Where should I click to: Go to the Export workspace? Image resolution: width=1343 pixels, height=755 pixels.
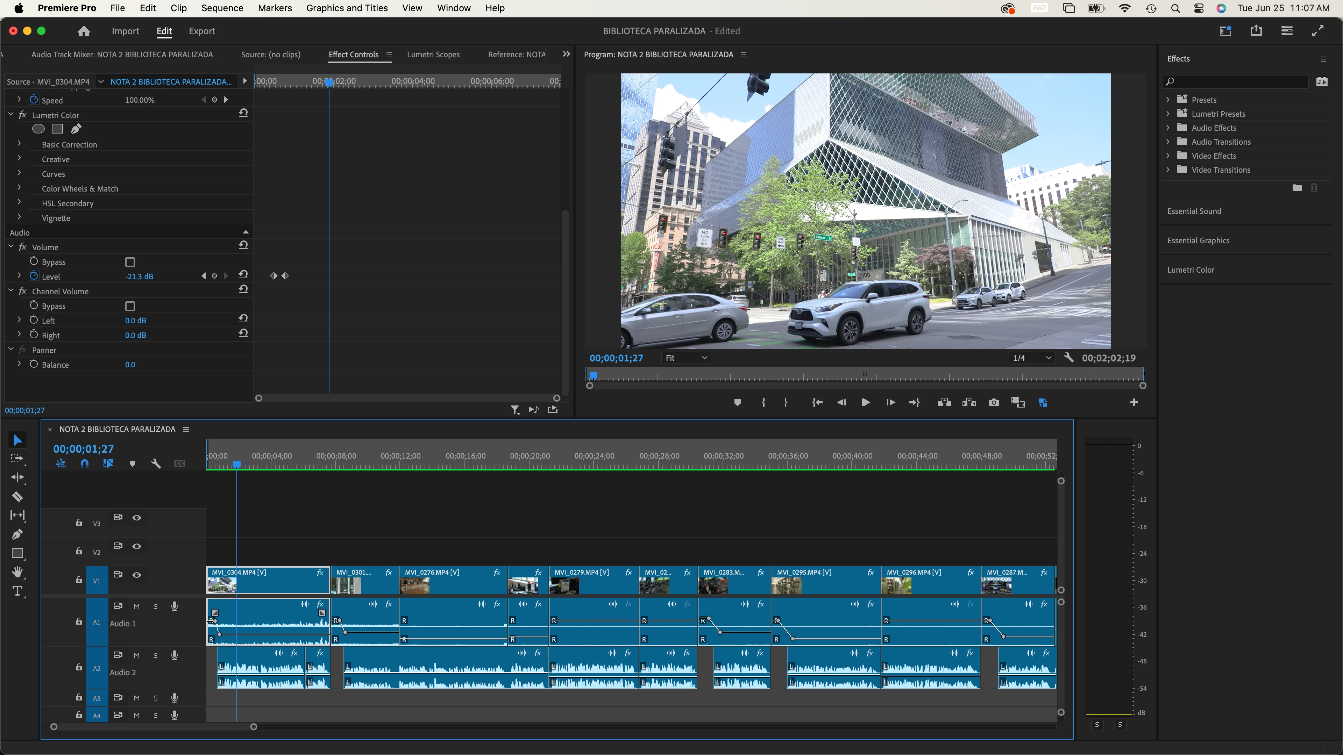tap(202, 31)
